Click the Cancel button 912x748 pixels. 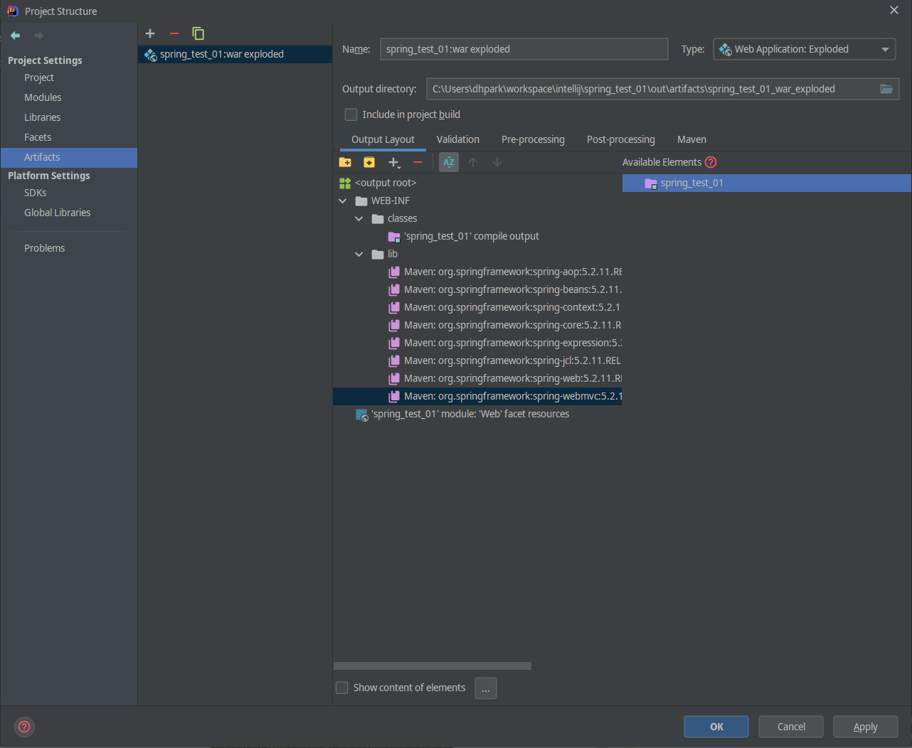pyautogui.click(x=791, y=727)
